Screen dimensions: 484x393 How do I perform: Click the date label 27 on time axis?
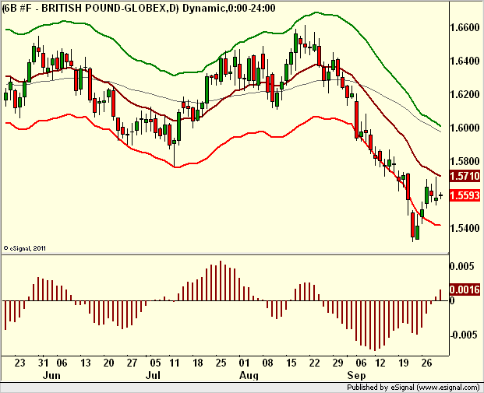tap(132, 363)
